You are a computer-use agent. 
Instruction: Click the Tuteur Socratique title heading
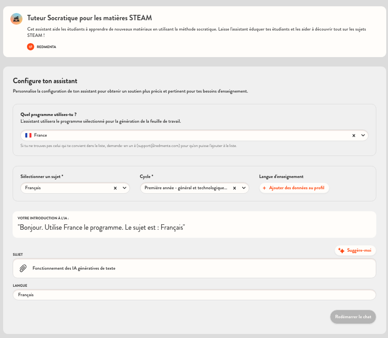(90, 18)
